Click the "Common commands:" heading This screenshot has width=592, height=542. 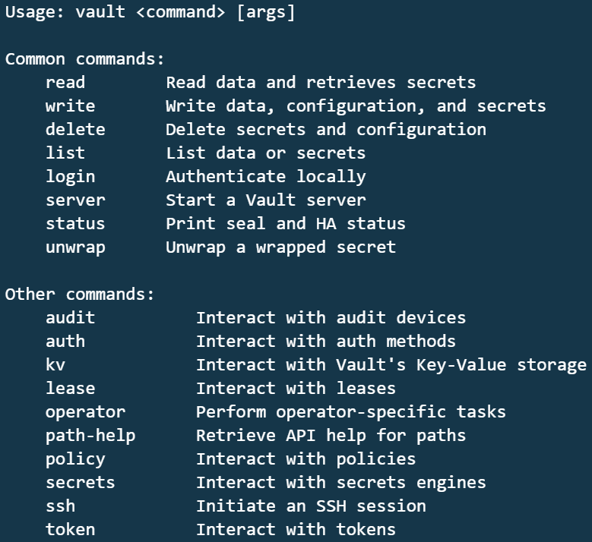point(85,58)
